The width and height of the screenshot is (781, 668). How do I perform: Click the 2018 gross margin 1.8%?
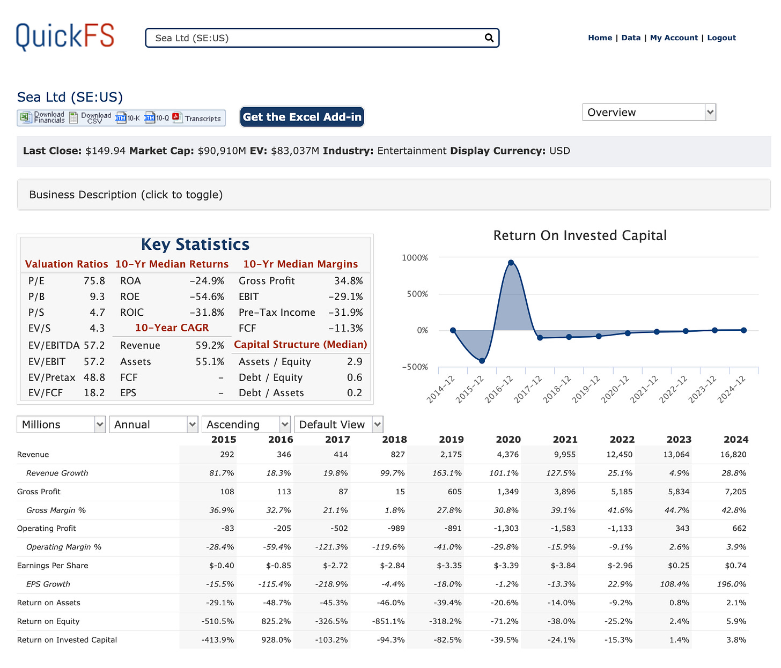click(395, 510)
